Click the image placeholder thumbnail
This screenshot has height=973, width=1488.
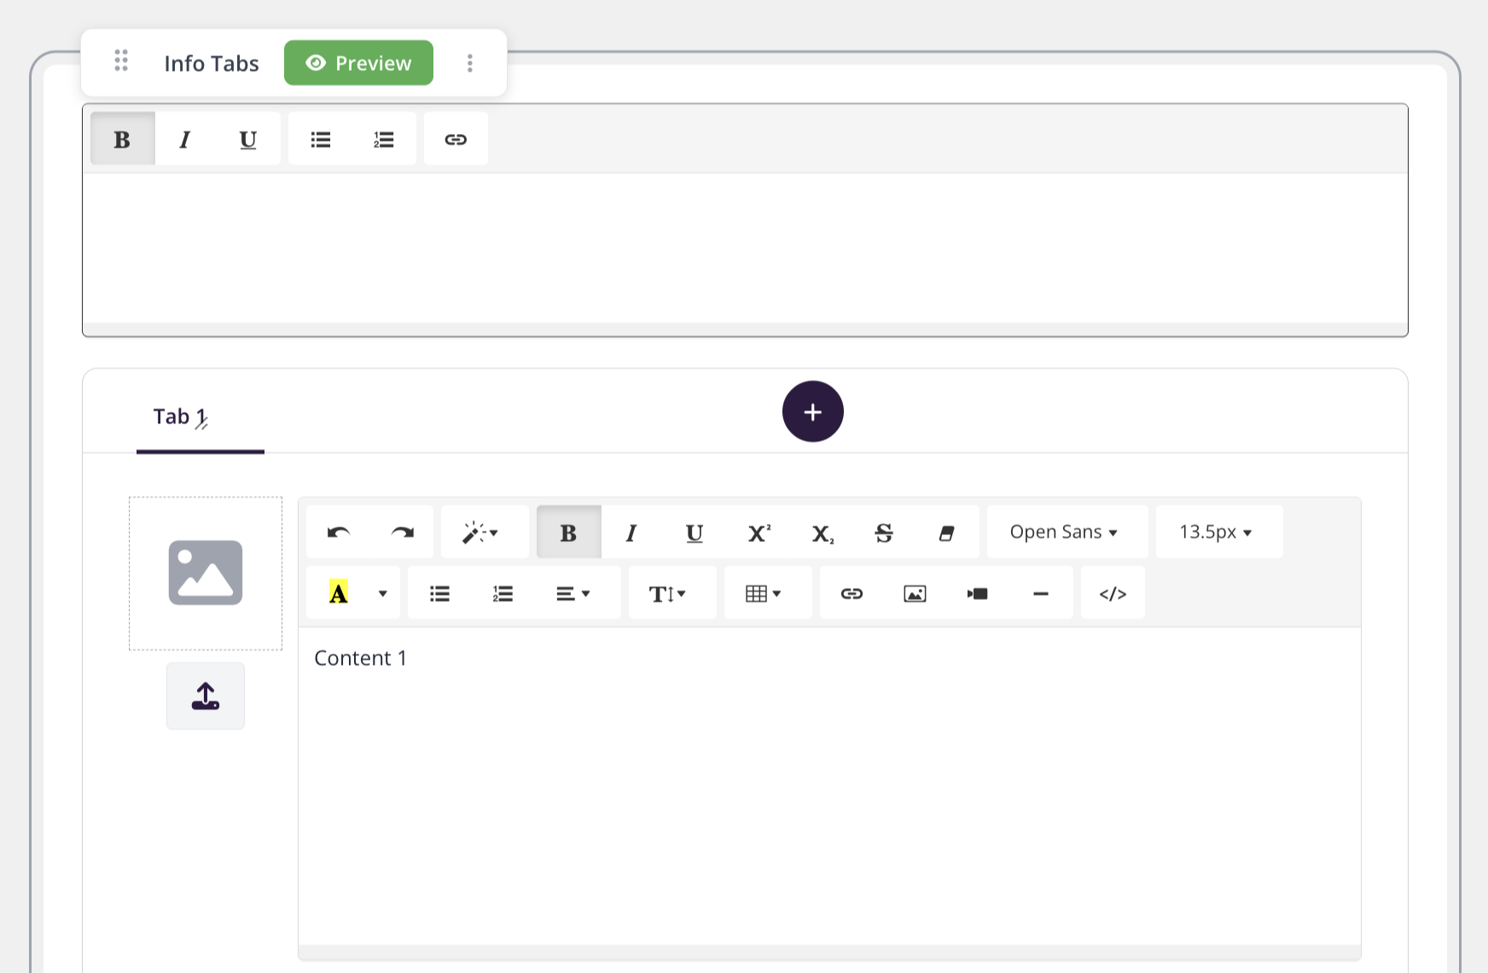(206, 574)
